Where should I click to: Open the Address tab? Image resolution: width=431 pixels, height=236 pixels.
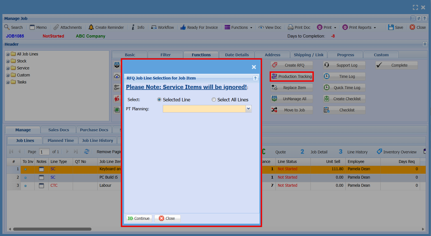(x=273, y=55)
